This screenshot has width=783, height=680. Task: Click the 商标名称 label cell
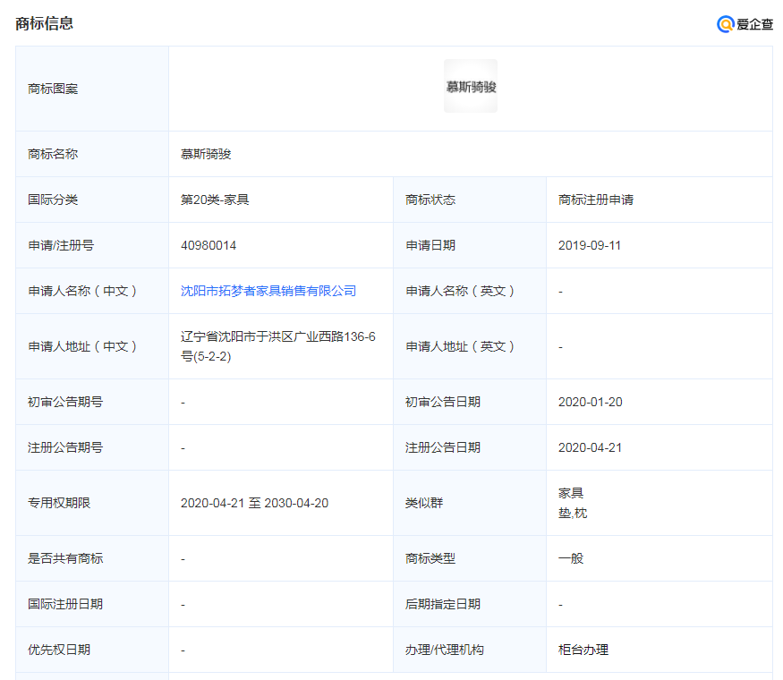pyautogui.click(x=92, y=154)
